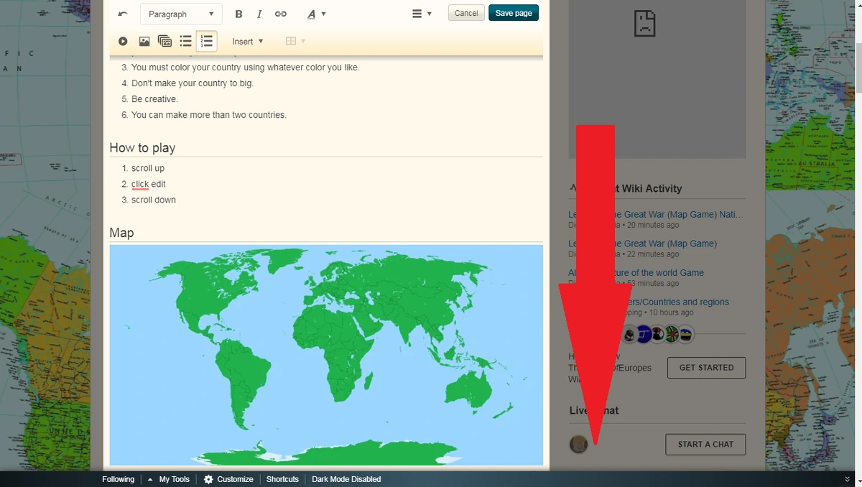Insert a hyperlink using the link icon

tap(281, 13)
